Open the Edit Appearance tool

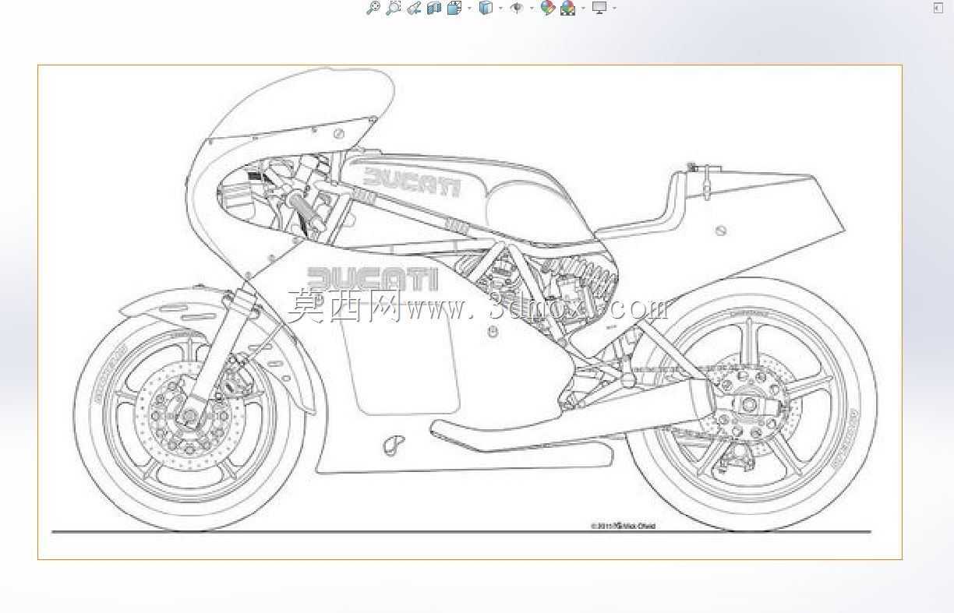pos(548,8)
